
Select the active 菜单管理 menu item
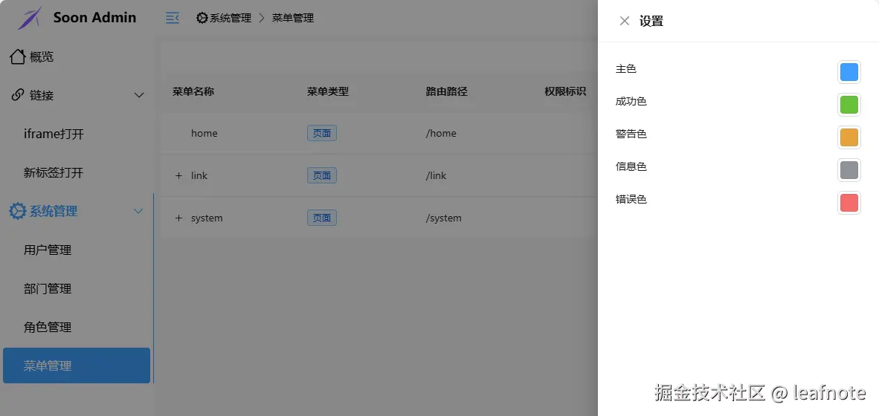77,365
